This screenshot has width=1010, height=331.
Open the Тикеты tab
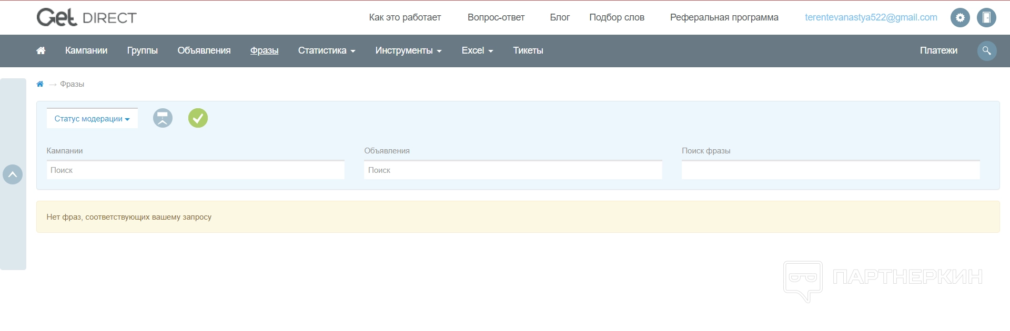pos(528,50)
